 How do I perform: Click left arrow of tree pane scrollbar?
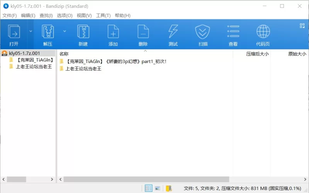(x=3, y=179)
